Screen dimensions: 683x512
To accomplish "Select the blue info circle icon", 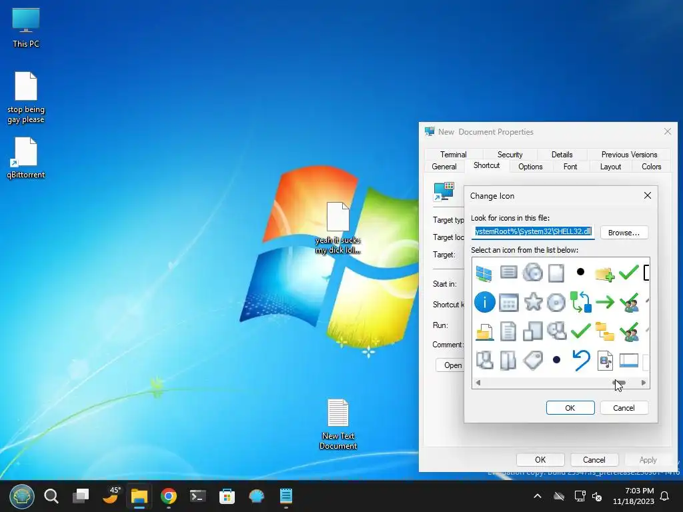I will click(x=484, y=302).
